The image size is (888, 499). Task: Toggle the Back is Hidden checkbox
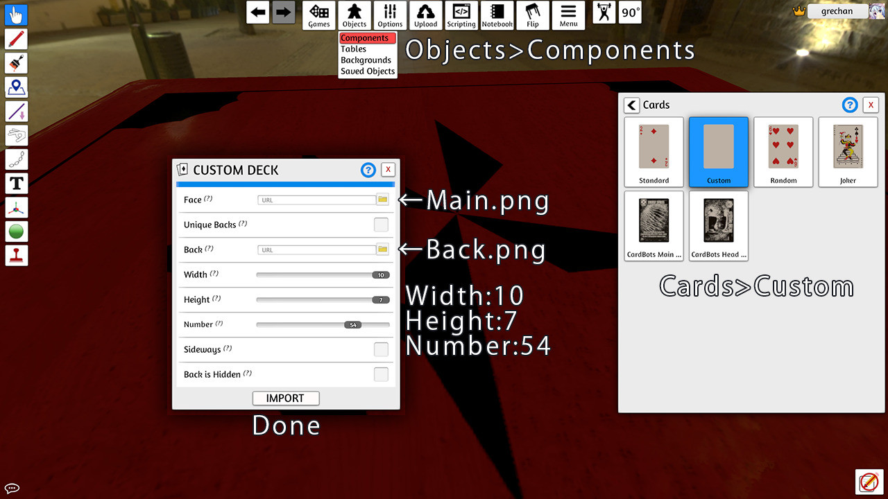coord(381,374)
